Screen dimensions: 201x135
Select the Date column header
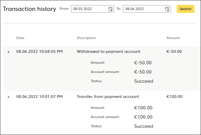[x=20, y=38]
